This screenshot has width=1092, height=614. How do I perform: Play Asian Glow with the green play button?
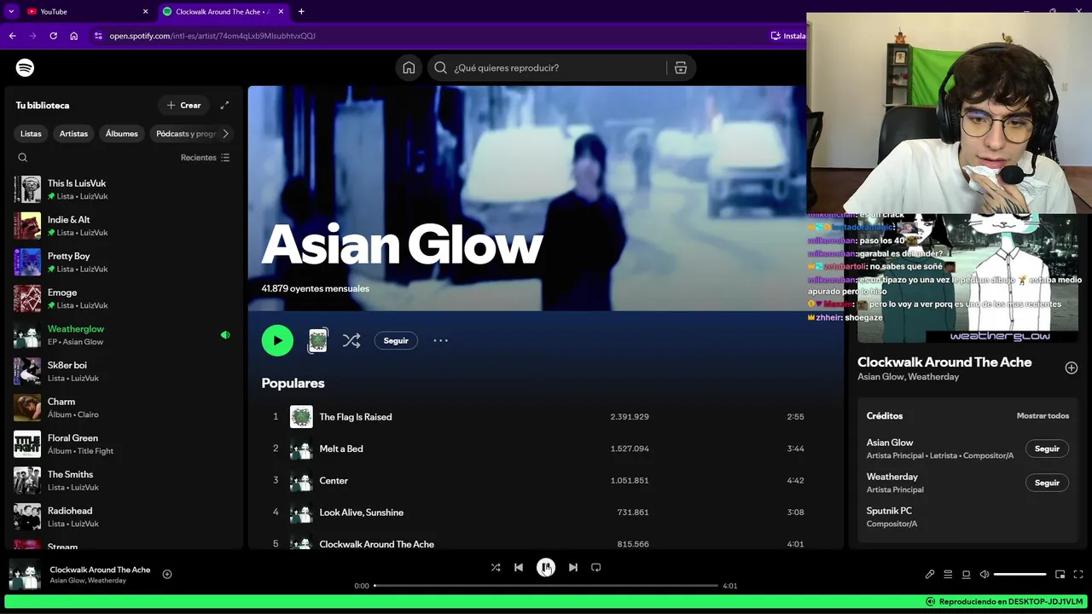click(277, 340)
